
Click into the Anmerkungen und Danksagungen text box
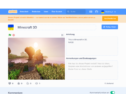pos(92,70)
